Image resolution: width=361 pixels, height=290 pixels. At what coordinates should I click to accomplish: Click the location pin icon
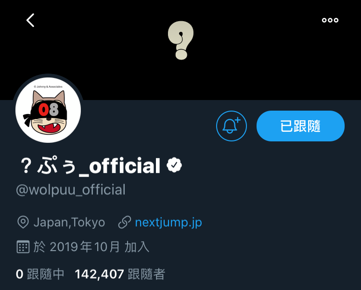click(x=23, y=222)
